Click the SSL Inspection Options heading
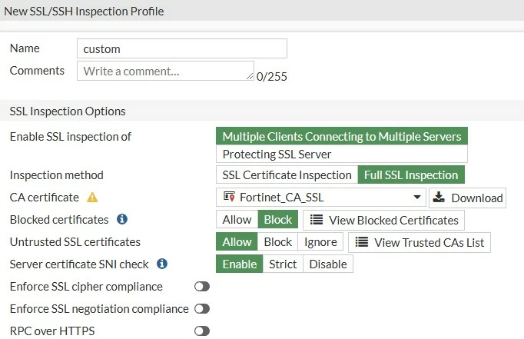This screenshot has width=524, height=339. (68, 111)
